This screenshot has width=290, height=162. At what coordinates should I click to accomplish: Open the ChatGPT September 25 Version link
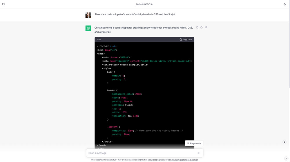click(185, 160)
